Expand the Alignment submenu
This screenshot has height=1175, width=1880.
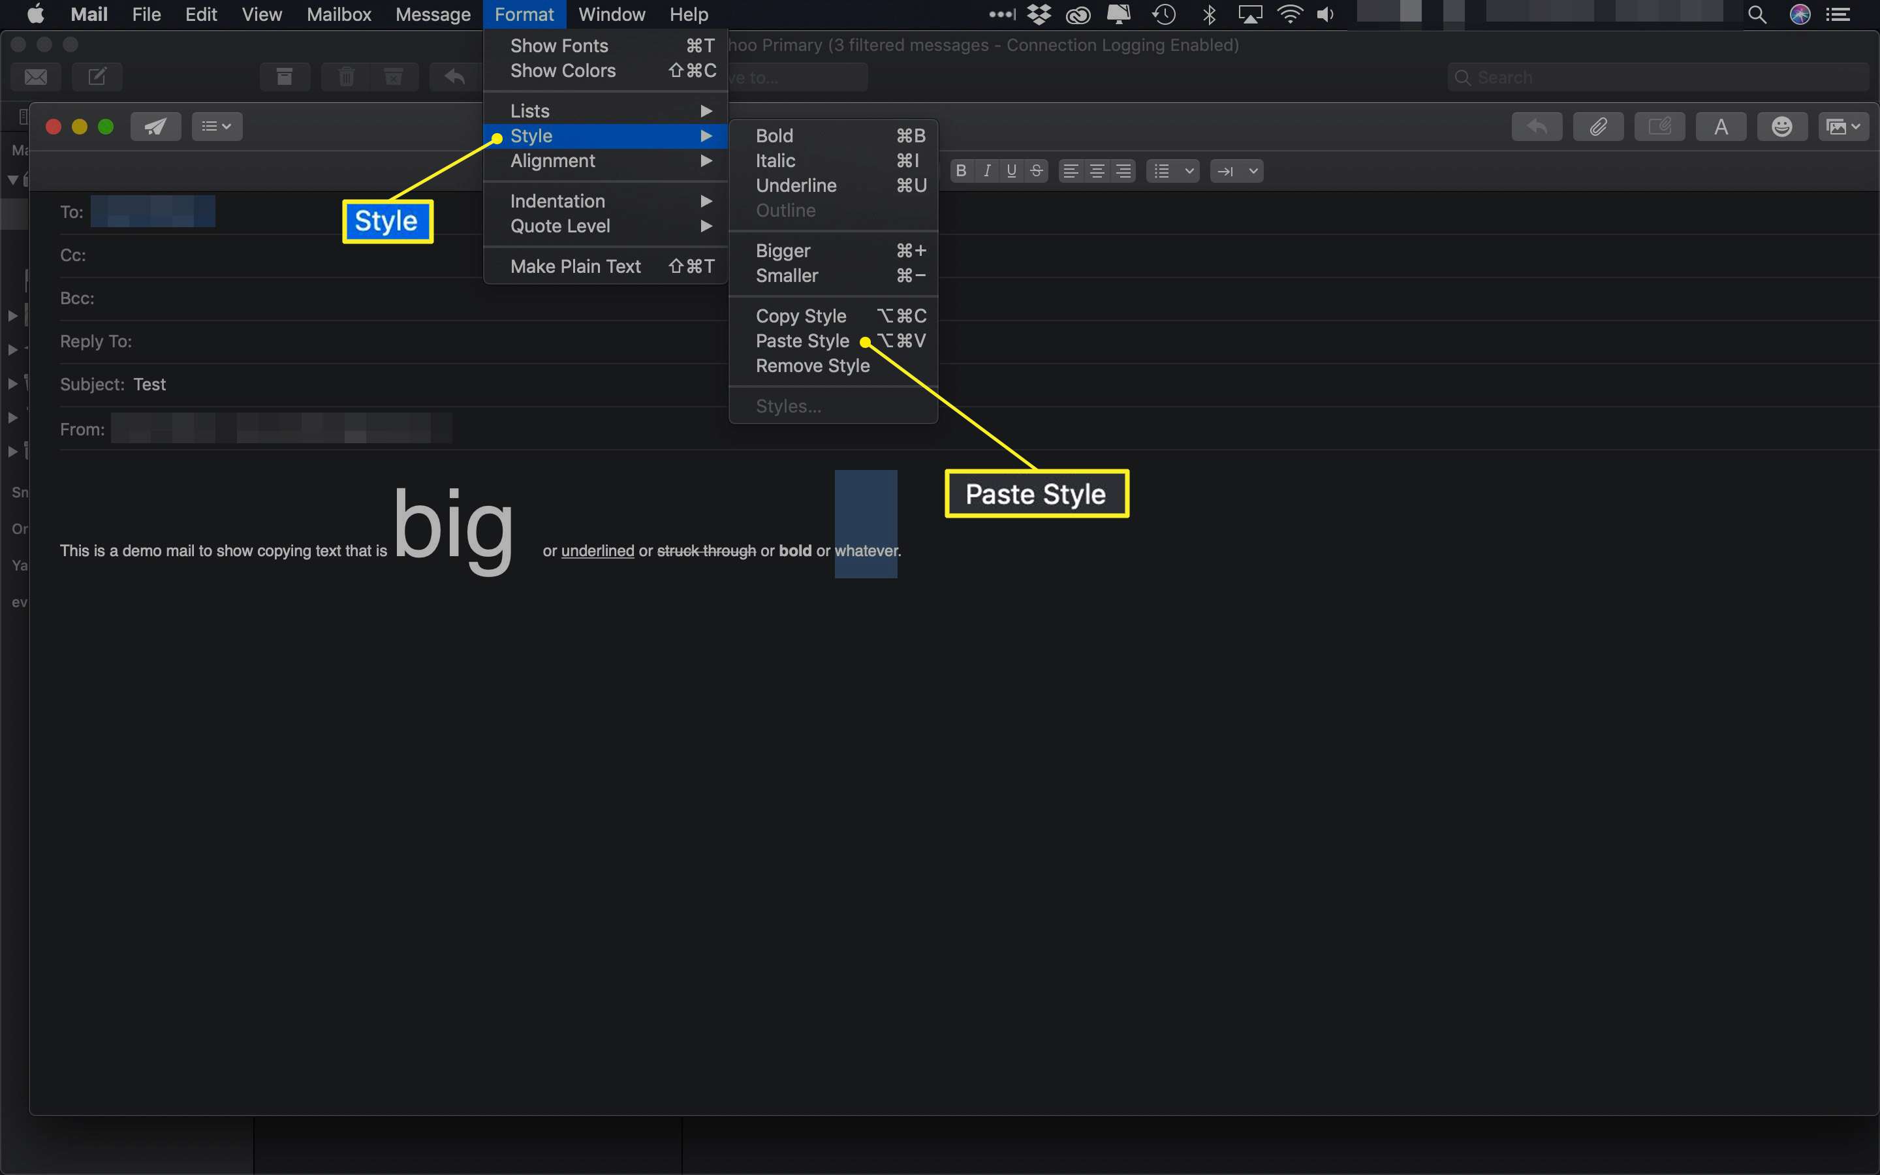coord(606,161)
